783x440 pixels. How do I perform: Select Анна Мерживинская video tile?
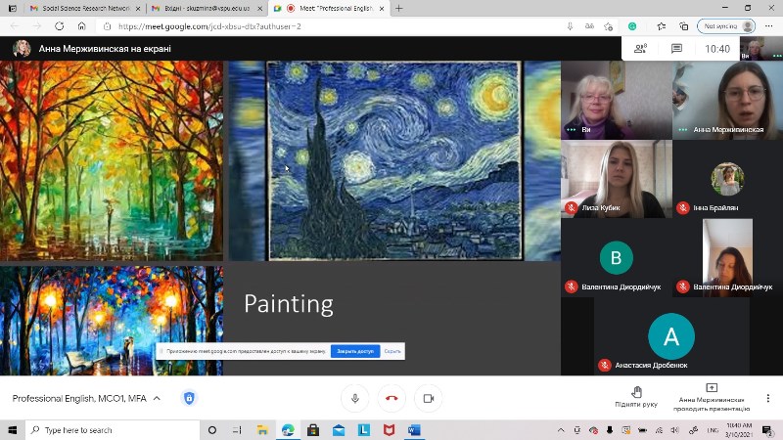tap(727, 101)
